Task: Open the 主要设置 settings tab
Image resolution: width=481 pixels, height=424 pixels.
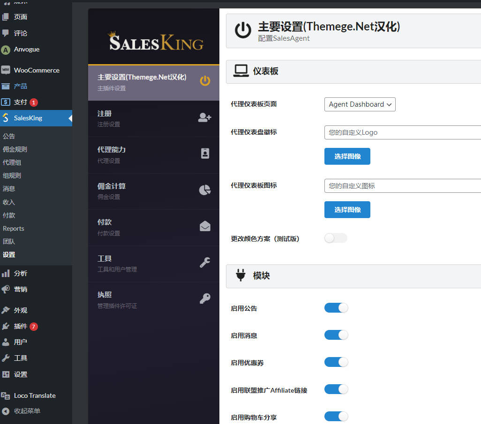Action: (x=154, y=83)
